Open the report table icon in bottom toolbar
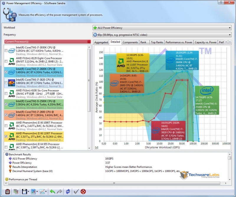The height and width of the screenshot is (197, 236). click(16, 191)
